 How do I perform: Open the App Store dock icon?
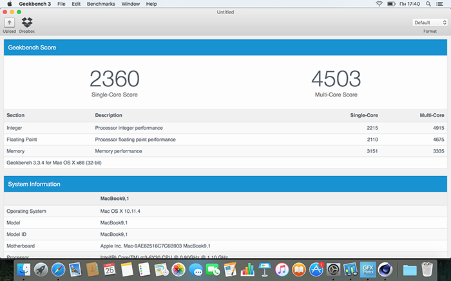pyautogui.click(x=316, y=269)
